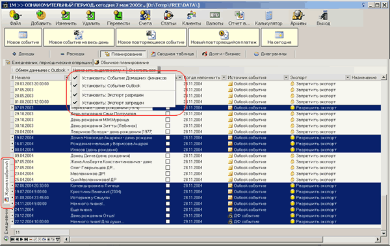Click the previous record navigator arrow
The image size is (390, 246).
pyautogui.click(x=17, y=239)
